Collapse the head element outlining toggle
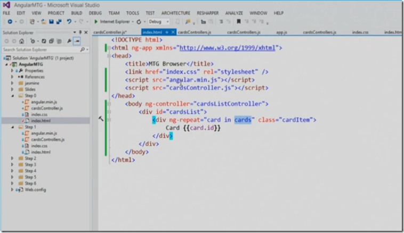This screenshot has width=404, height=233. click(x=109, y=56)
